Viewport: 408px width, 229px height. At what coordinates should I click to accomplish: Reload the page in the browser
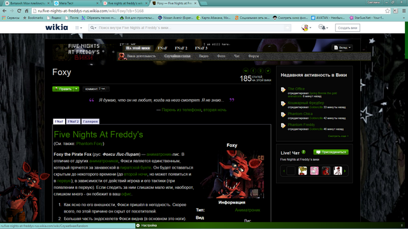[x=19, y=11]
